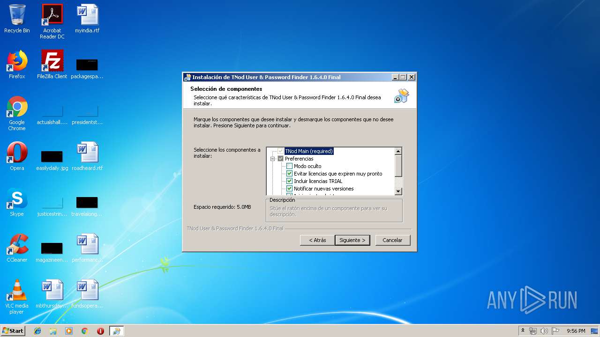
Task: Open the Start menu
Action: pyautogui.click(x=13, y=331)
